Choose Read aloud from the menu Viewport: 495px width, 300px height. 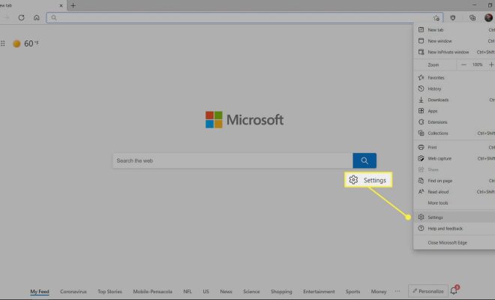click(x=454, y=192)
